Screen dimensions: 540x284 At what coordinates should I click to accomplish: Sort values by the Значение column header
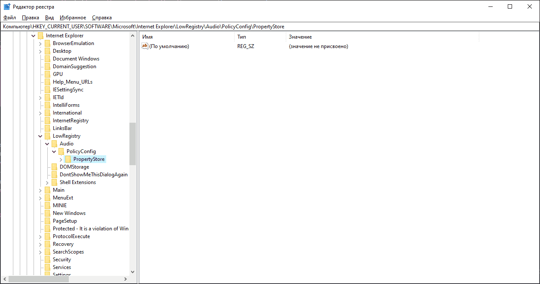coord(382,37)
